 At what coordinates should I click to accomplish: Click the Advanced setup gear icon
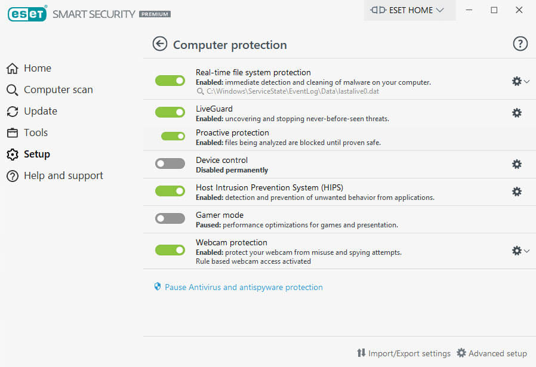coord(461,353)
